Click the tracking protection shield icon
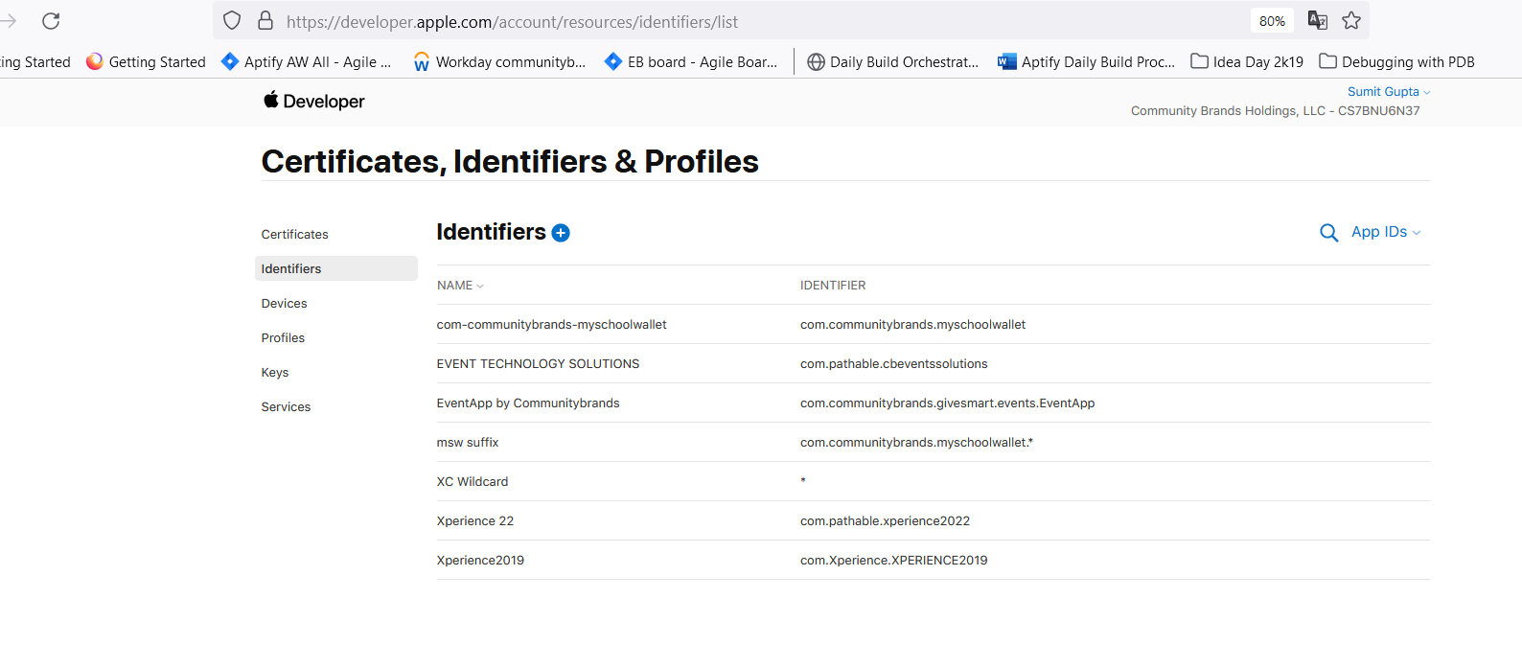 point(232,21)
